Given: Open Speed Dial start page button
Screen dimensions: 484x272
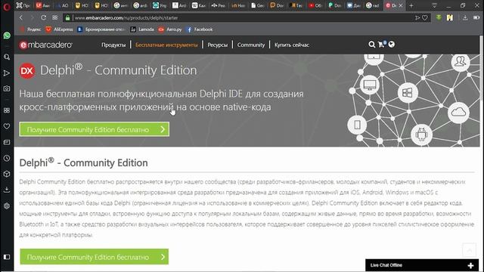Looking at the screenshot, I should [x=55, y=18].
